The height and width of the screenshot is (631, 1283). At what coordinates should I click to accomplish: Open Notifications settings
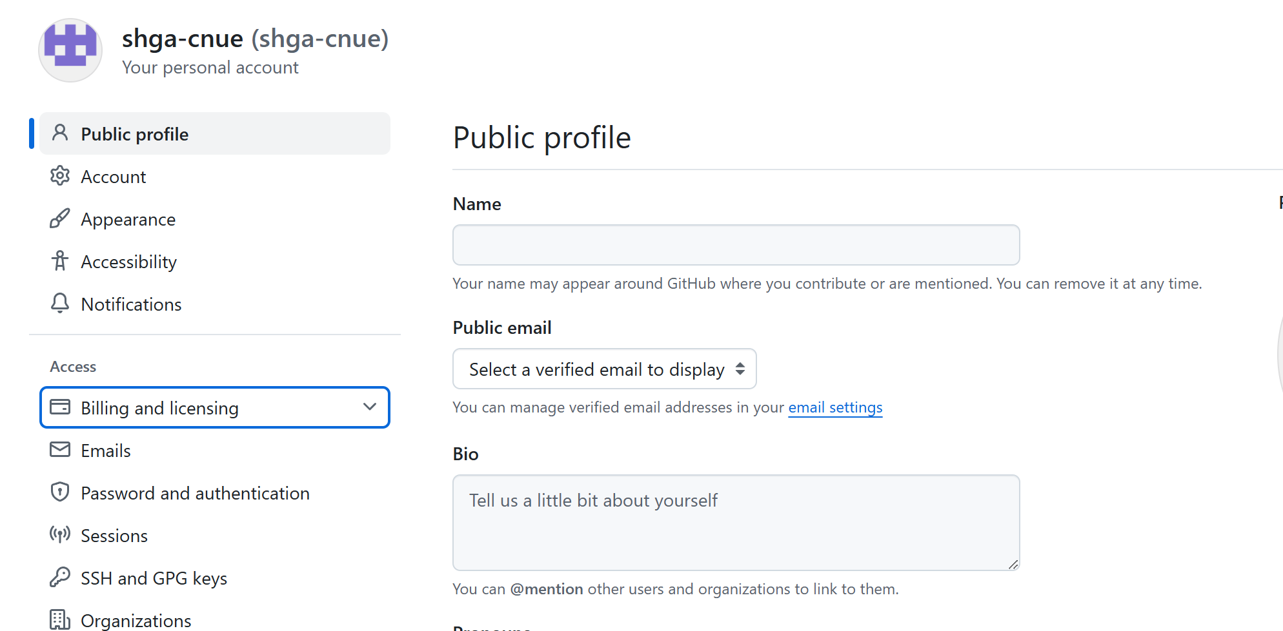pos(215,304)
